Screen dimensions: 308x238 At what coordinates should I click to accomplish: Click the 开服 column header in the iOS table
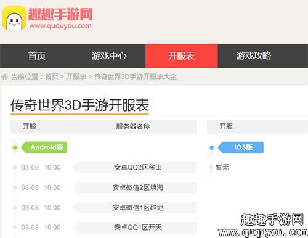click(x=226, y=126)
